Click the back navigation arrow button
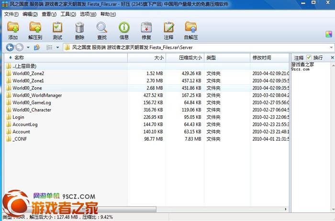This screenshot has width=335, height=221. pos(10,47)
